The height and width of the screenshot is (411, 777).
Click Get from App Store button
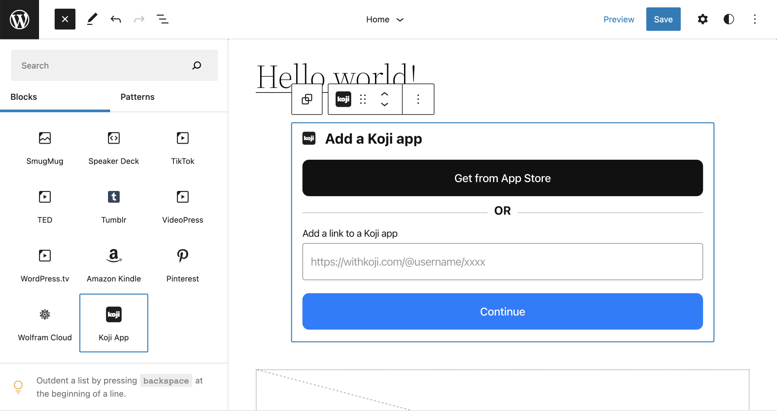tap(503, 178)
